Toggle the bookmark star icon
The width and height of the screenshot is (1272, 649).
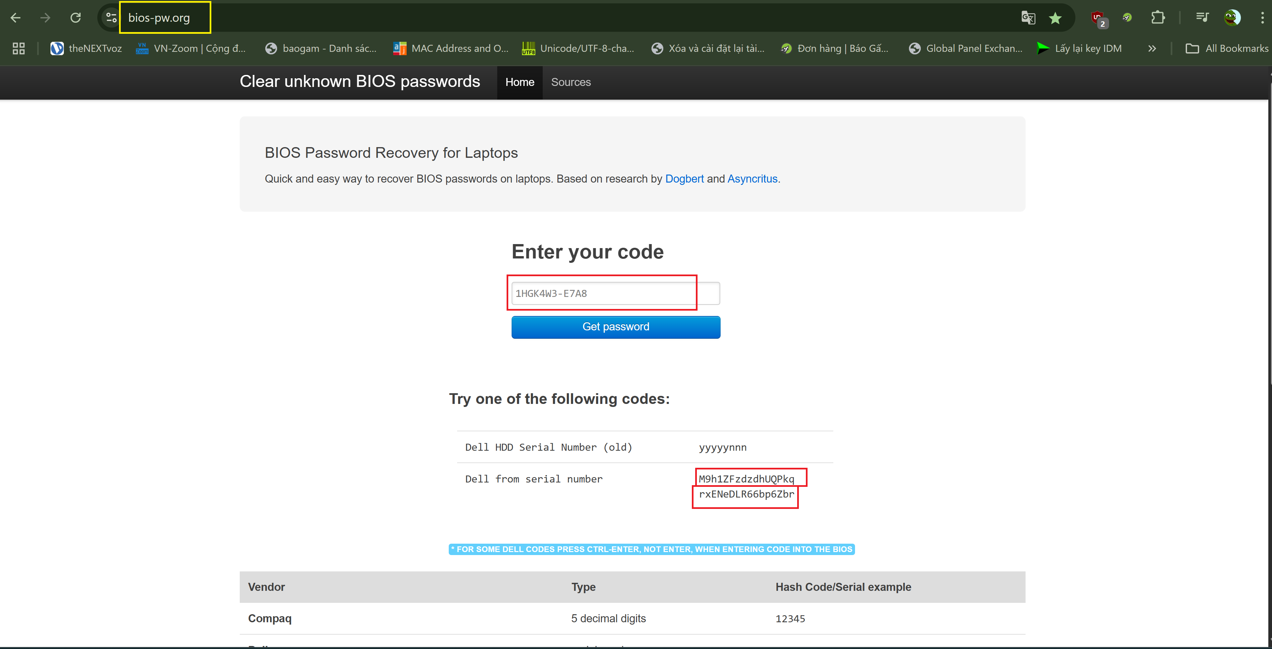click(x=1055, y=18)
